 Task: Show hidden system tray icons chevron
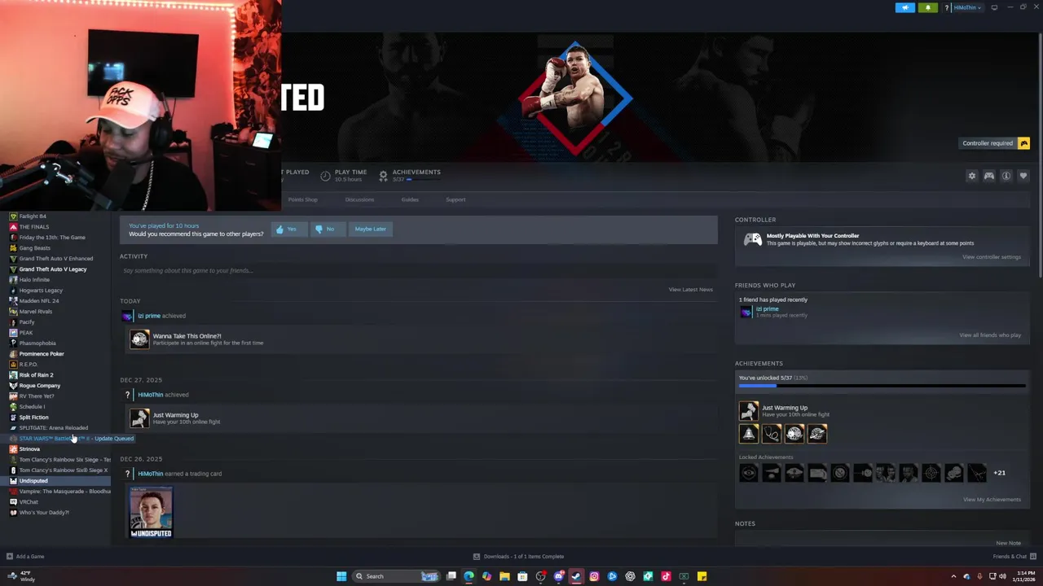pos(953,576)
